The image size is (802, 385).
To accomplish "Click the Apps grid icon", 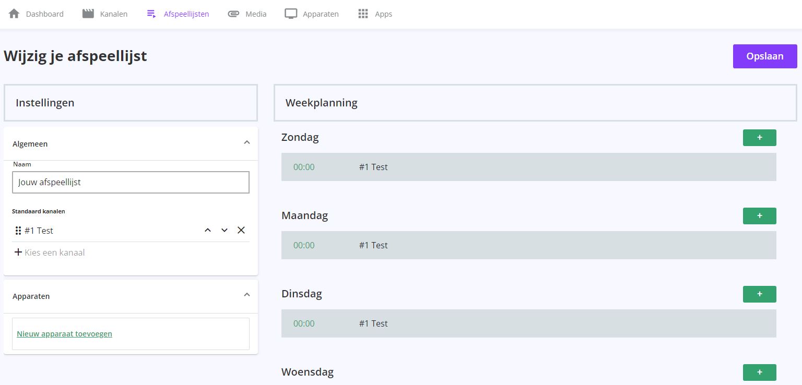I will point(363,14).
